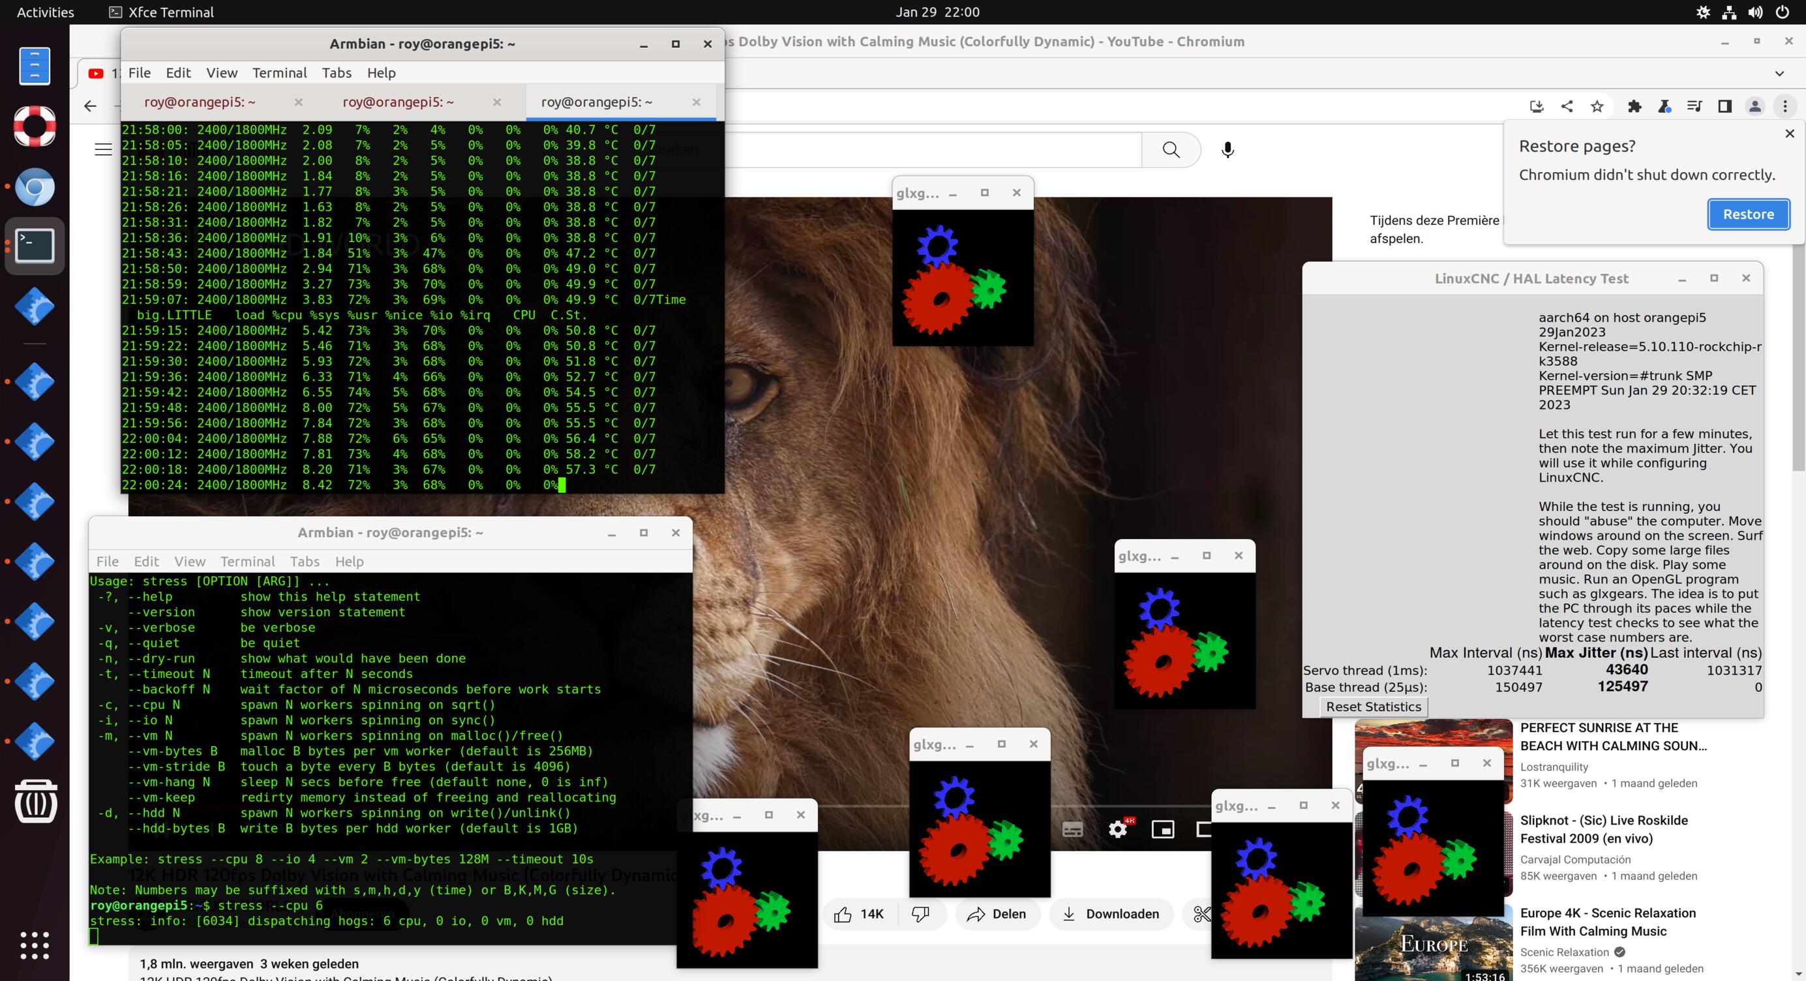This screenshot has height=981, width=1806.
Task: Open the Help lifebuoy dock icon
Action: pos(35,126)
